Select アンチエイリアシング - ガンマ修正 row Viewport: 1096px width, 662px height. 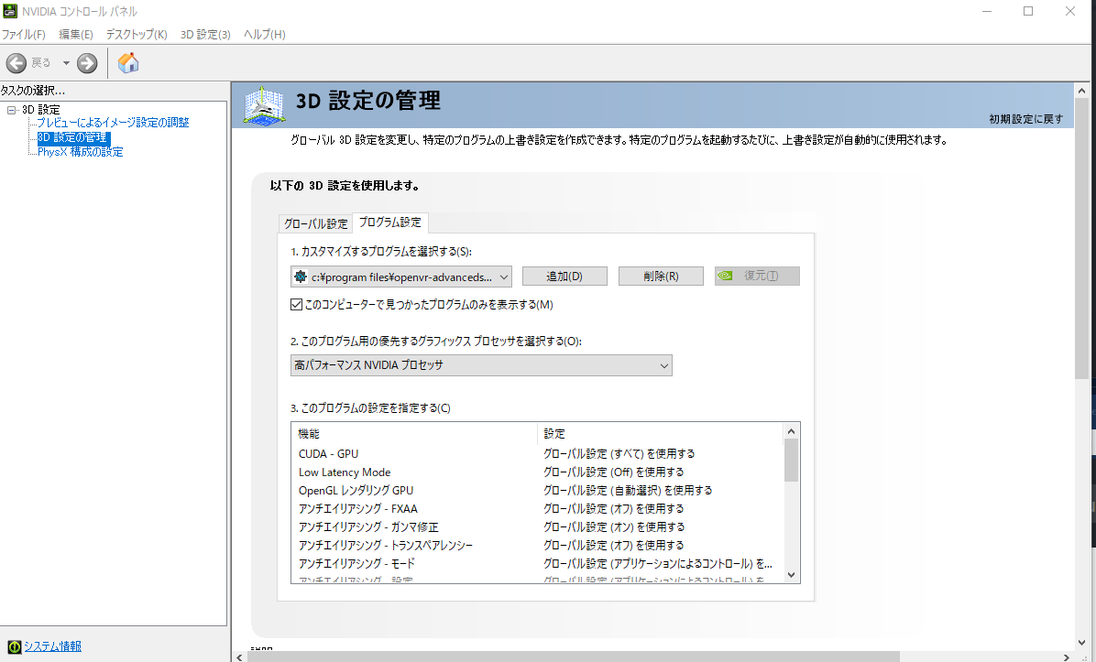click(536, 526)
